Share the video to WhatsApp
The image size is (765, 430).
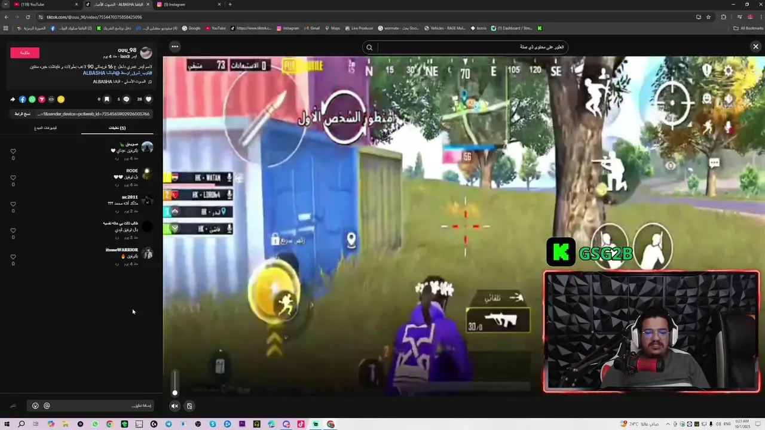coord(32,99)
